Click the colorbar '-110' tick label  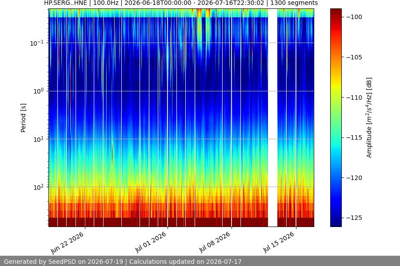[354, 98]
